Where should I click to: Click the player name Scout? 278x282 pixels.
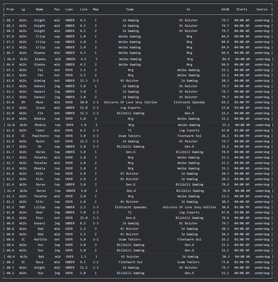(40, 108)
